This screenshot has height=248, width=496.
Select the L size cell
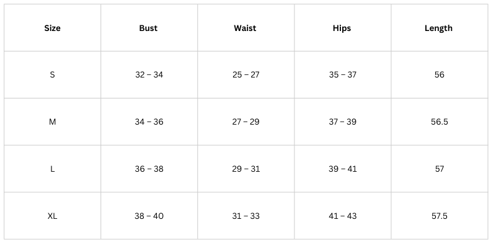[53, 169]
